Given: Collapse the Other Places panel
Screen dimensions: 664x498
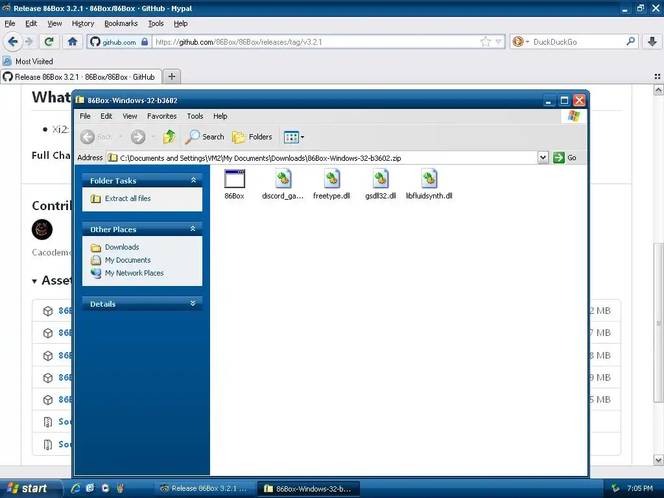Looking at the screenshot, I should (193, 229).
